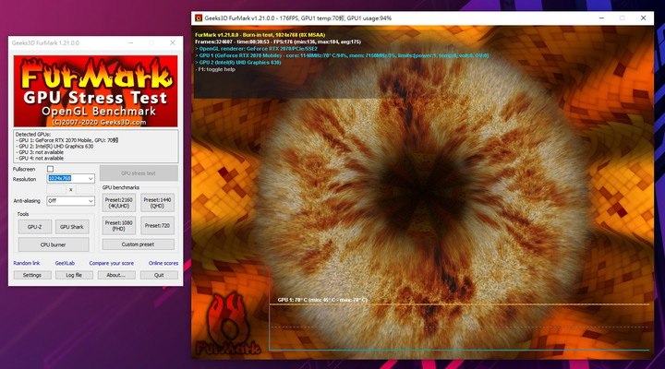This screenshot has width=665, height=369.
Task: Open the Log file
Action: tap(74, 275)
